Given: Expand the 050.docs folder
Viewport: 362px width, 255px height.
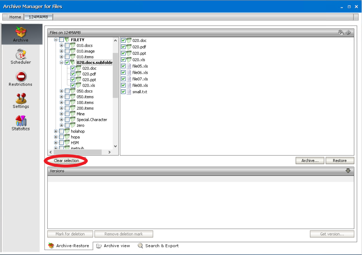Looking at the screenshot, I should click(x=61, y=91).
